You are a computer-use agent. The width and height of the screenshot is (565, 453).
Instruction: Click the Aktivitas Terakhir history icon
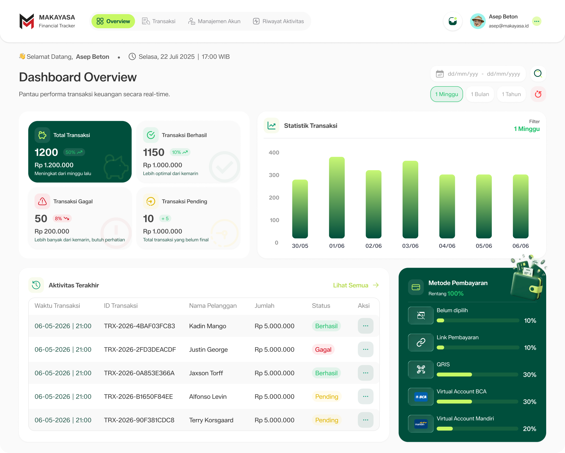pos(36,285)
